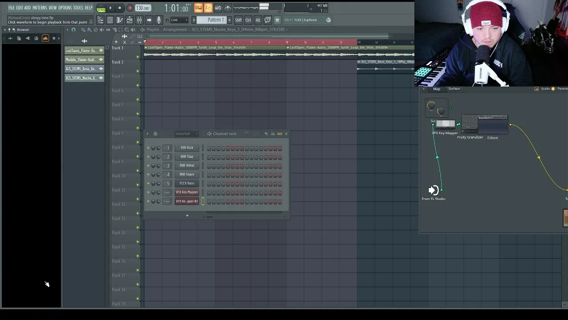Click the Shift button
This screenshot has height=320, width=568.
pyautogui.click(x=238, y=20)
